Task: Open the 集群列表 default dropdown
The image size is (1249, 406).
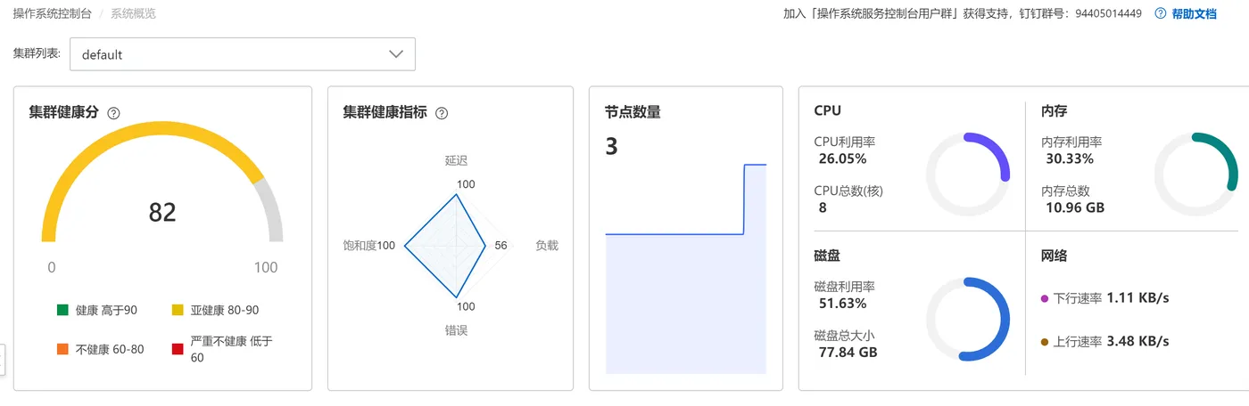Action: tap(242, 54)
